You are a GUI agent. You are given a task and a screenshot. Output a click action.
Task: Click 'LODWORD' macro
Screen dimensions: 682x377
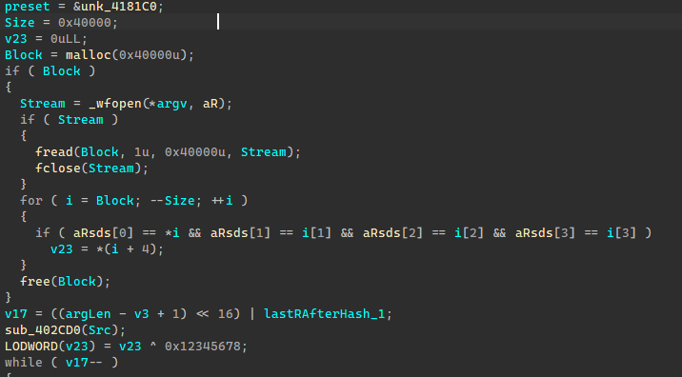click(30, 347)
